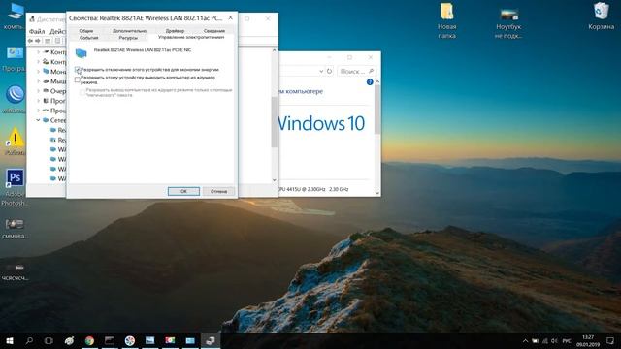Open address bar dropdown in System window
621x349 pixels.
321,71
